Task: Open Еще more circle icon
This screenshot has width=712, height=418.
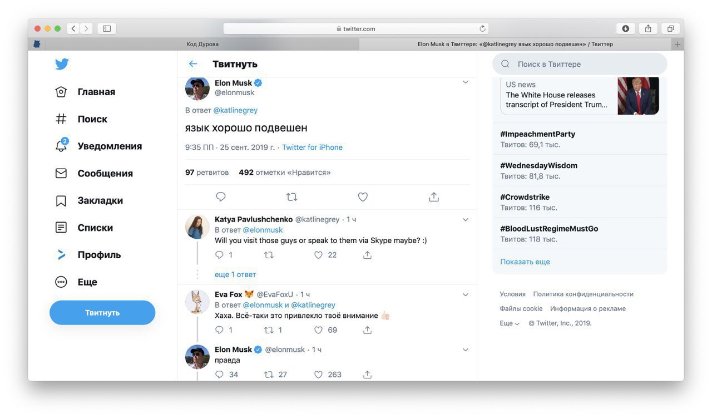Action: 61,282
